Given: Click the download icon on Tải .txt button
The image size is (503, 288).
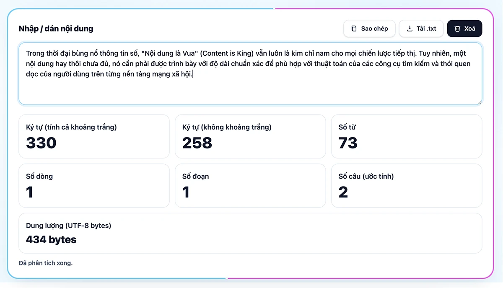Looking at the screenshot, I should tap(409, 28).
